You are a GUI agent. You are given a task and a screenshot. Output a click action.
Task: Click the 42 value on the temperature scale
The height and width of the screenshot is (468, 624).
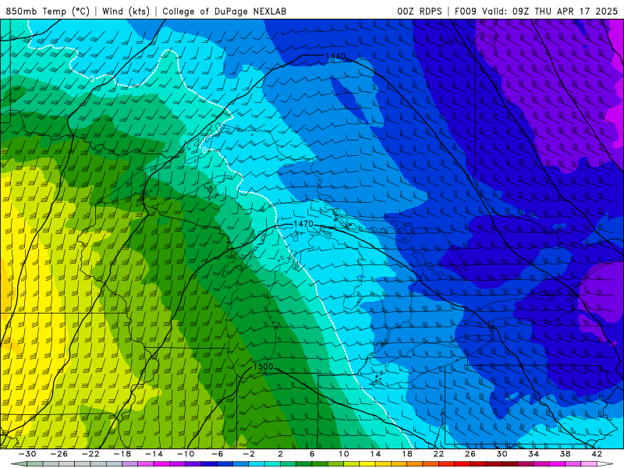click(x=597, y=454)
